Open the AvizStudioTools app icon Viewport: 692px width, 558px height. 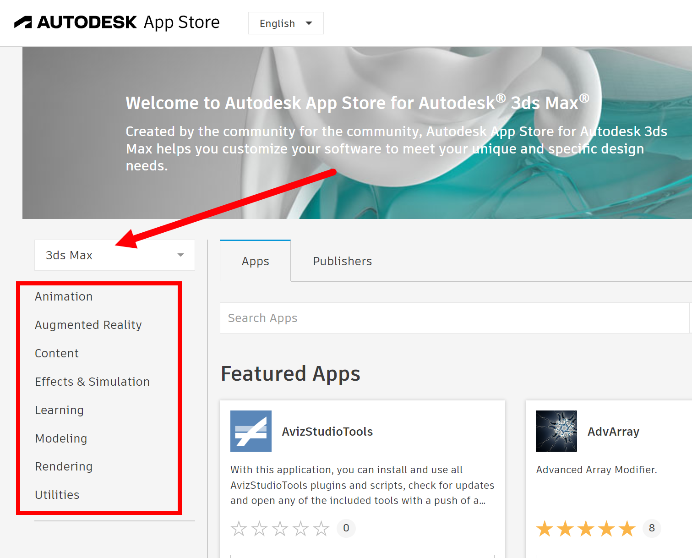[x=251, y=431]
